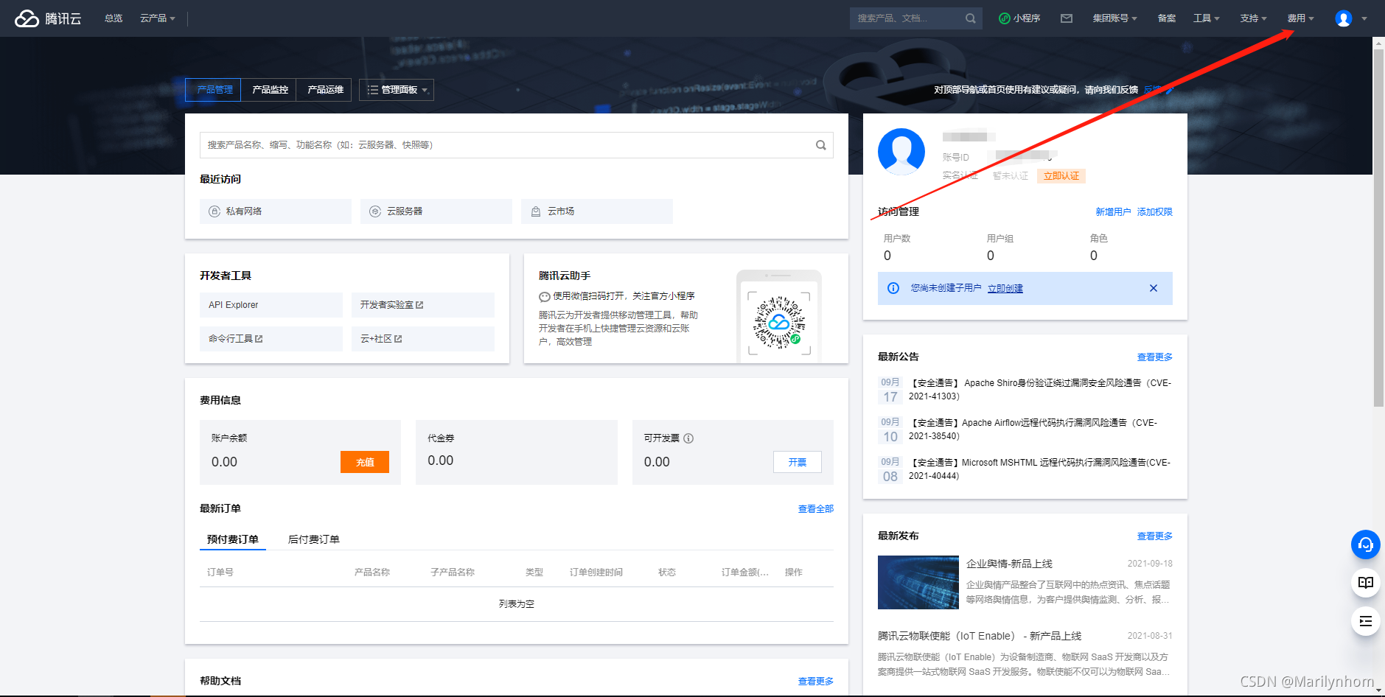Open 云+社区 external link
Image resolution: width=1385 pixels, height=697 pixels.
pyautogui.click(x=423, y=339)
